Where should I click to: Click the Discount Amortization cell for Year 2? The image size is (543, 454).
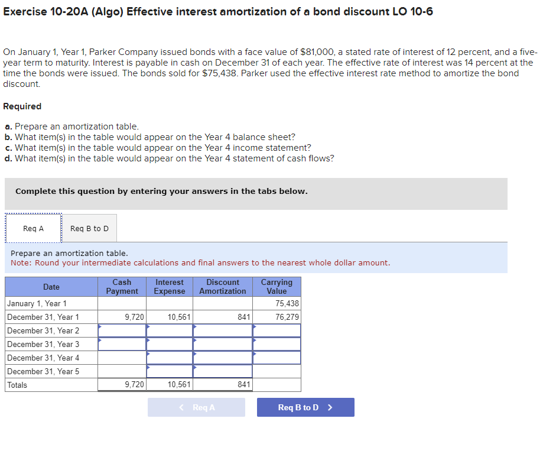tap(223, 330)
